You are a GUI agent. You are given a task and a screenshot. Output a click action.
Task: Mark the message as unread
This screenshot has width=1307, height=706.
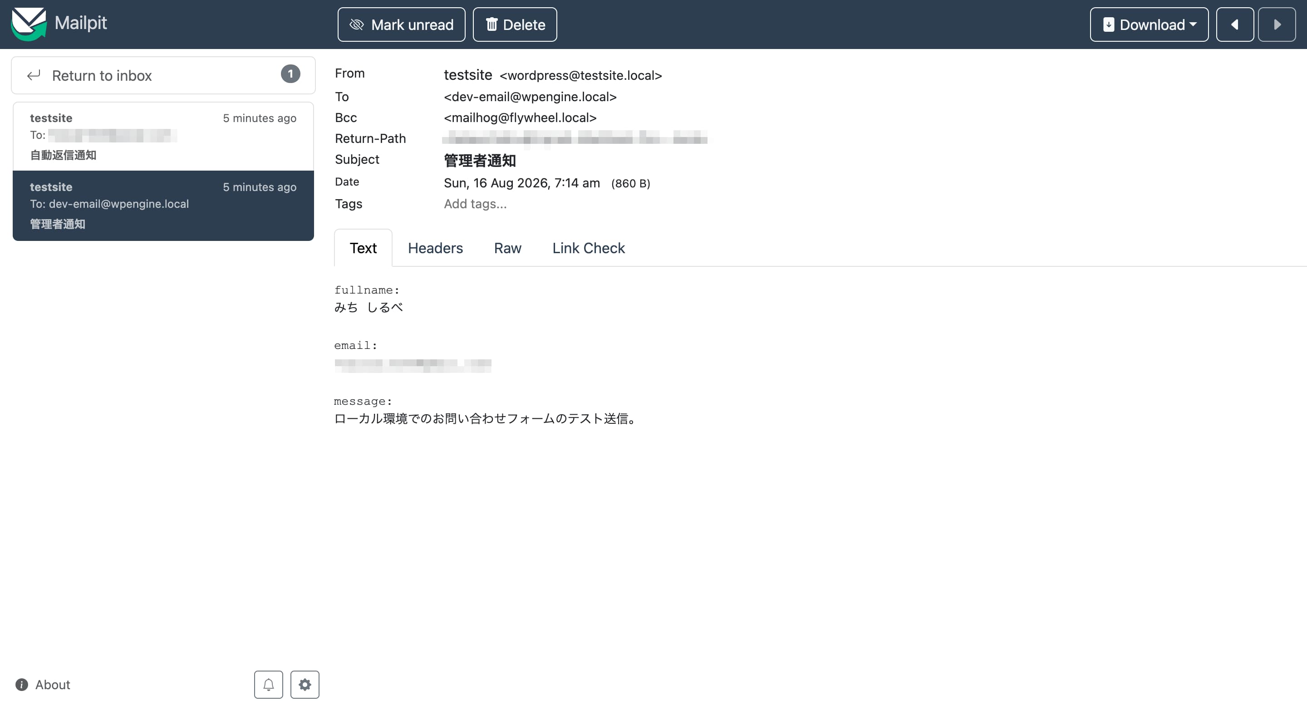click(401, 25)
